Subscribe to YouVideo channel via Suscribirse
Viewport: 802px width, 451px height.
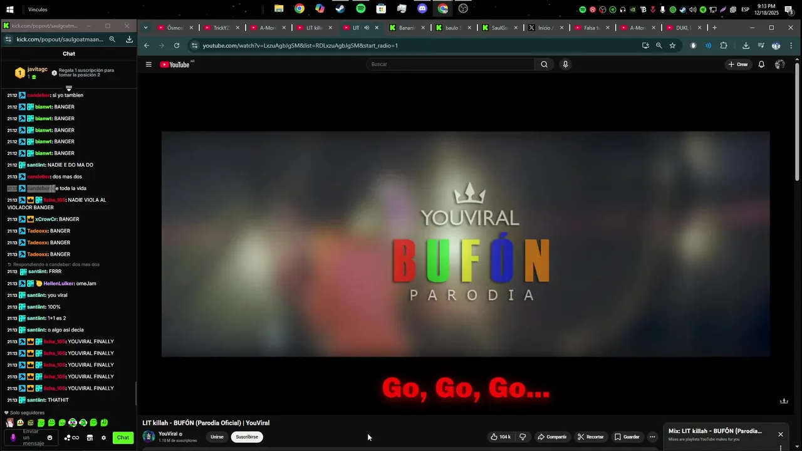247,437
